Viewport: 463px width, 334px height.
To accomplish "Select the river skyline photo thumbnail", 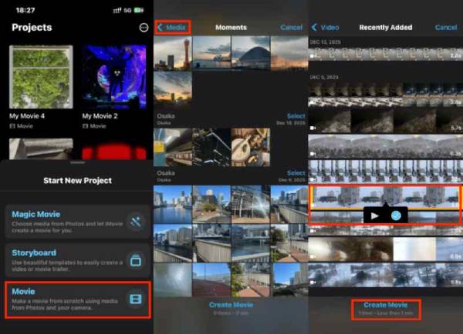I will click(173, 204).
